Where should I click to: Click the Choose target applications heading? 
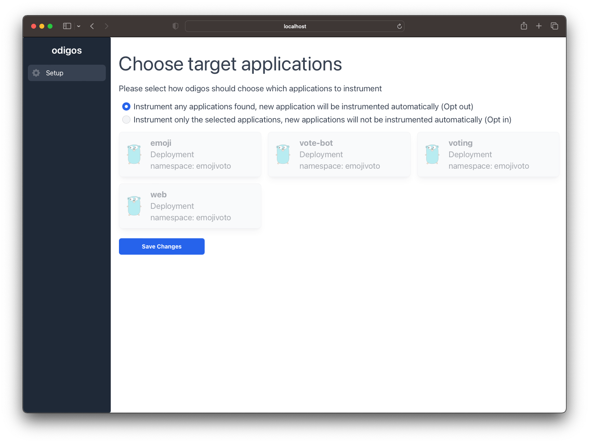(231, 64)
